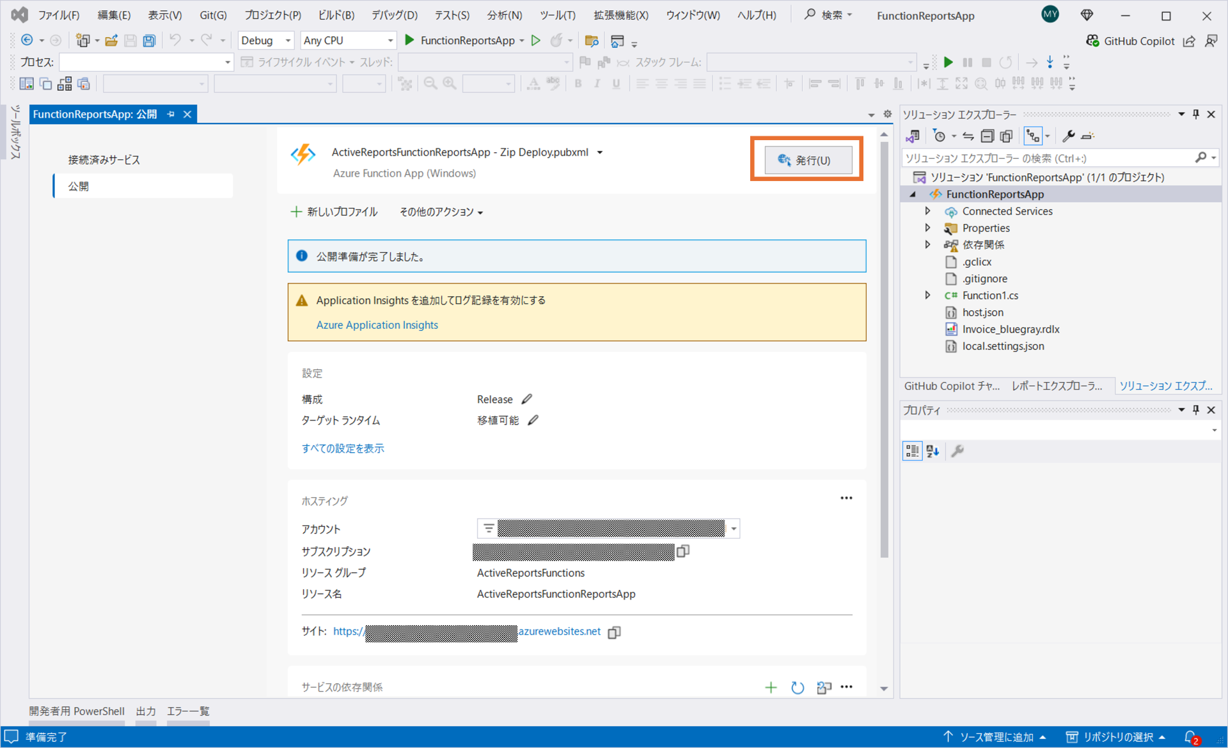
Task: Expand the 依存関係 node
Action: coord(927,244)
